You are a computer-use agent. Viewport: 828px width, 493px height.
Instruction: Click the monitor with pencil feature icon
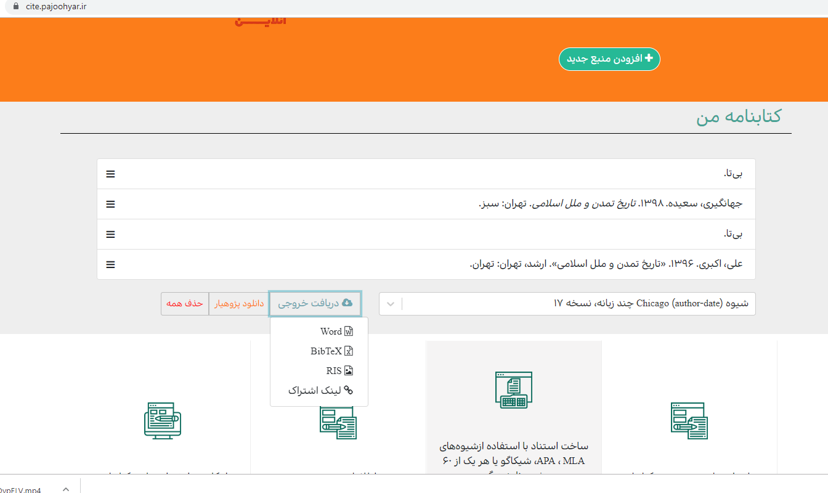(162, 421)
